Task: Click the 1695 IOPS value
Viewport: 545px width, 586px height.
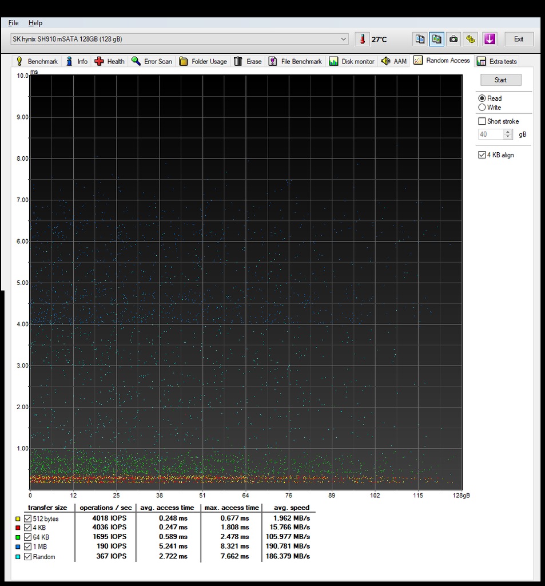Action: coord(109,537)
